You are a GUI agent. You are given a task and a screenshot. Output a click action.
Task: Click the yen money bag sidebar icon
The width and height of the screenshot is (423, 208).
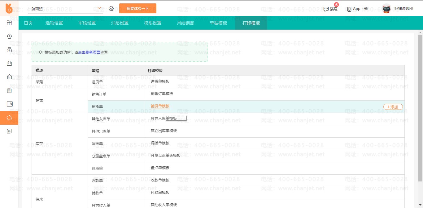(x=9, y=50)
